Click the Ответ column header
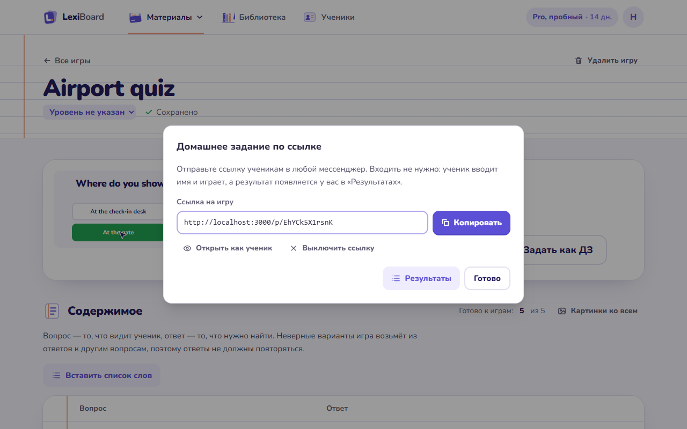 pos(337,409)
